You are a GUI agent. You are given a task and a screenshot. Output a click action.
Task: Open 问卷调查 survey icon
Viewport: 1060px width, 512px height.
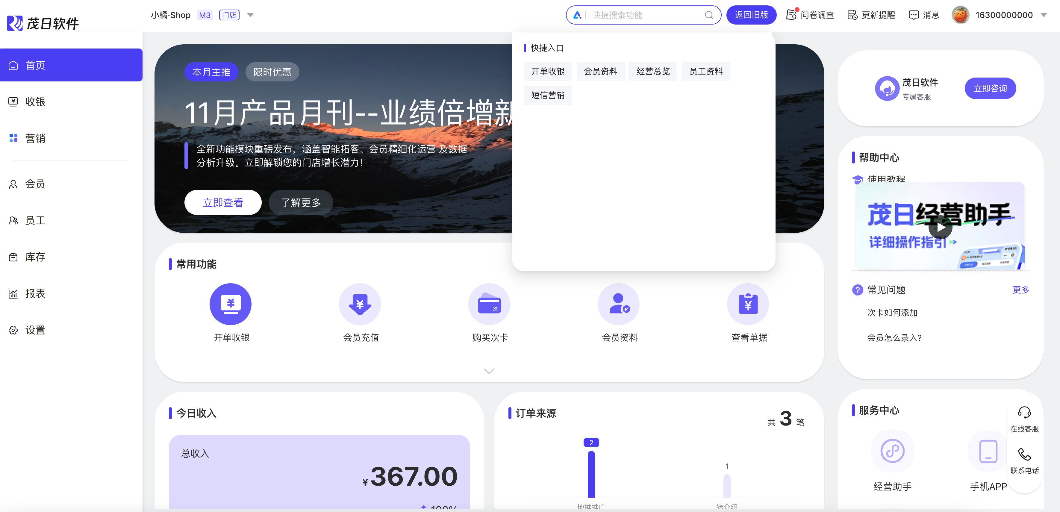[x=791, y=15]
